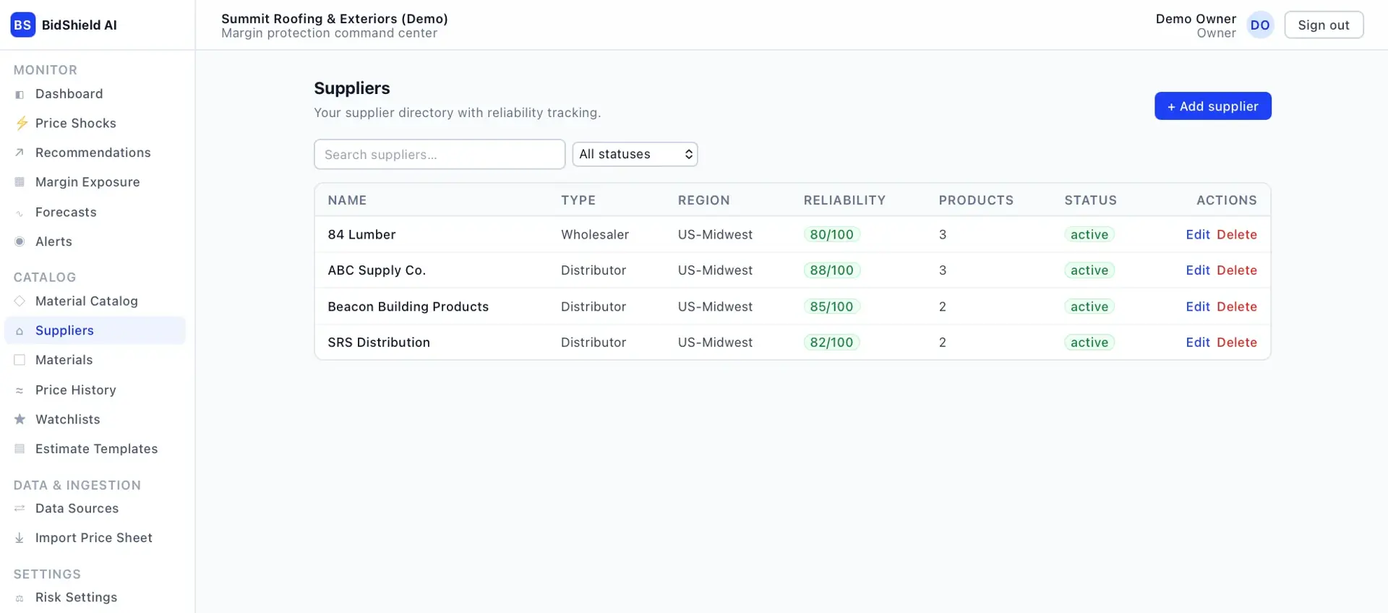Viewport: 1388px width, 613px height.
Task: Click the 82/100 reliability badge
Action: pos(832,342)
